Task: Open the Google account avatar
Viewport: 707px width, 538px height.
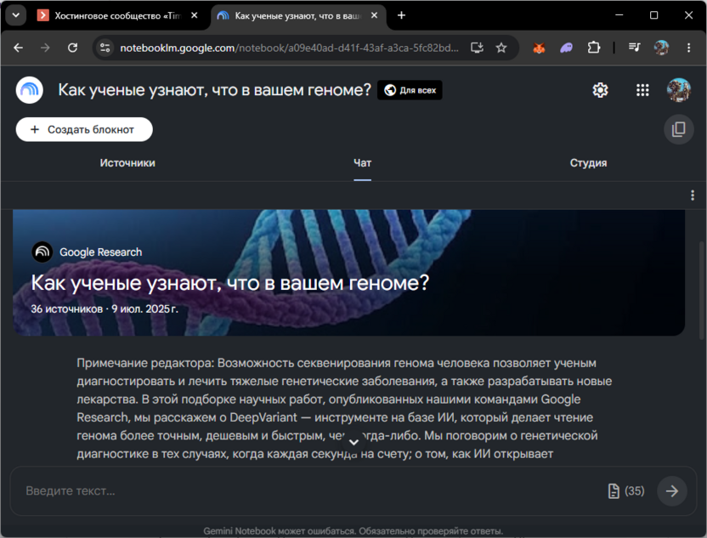Action: click(679, 90)
